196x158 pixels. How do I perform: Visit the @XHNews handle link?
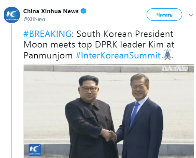coord(35,19)
